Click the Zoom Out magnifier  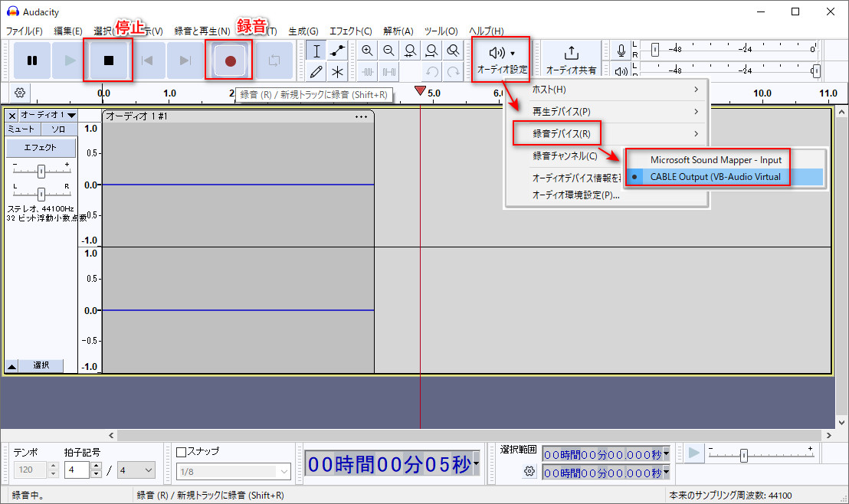388,51
